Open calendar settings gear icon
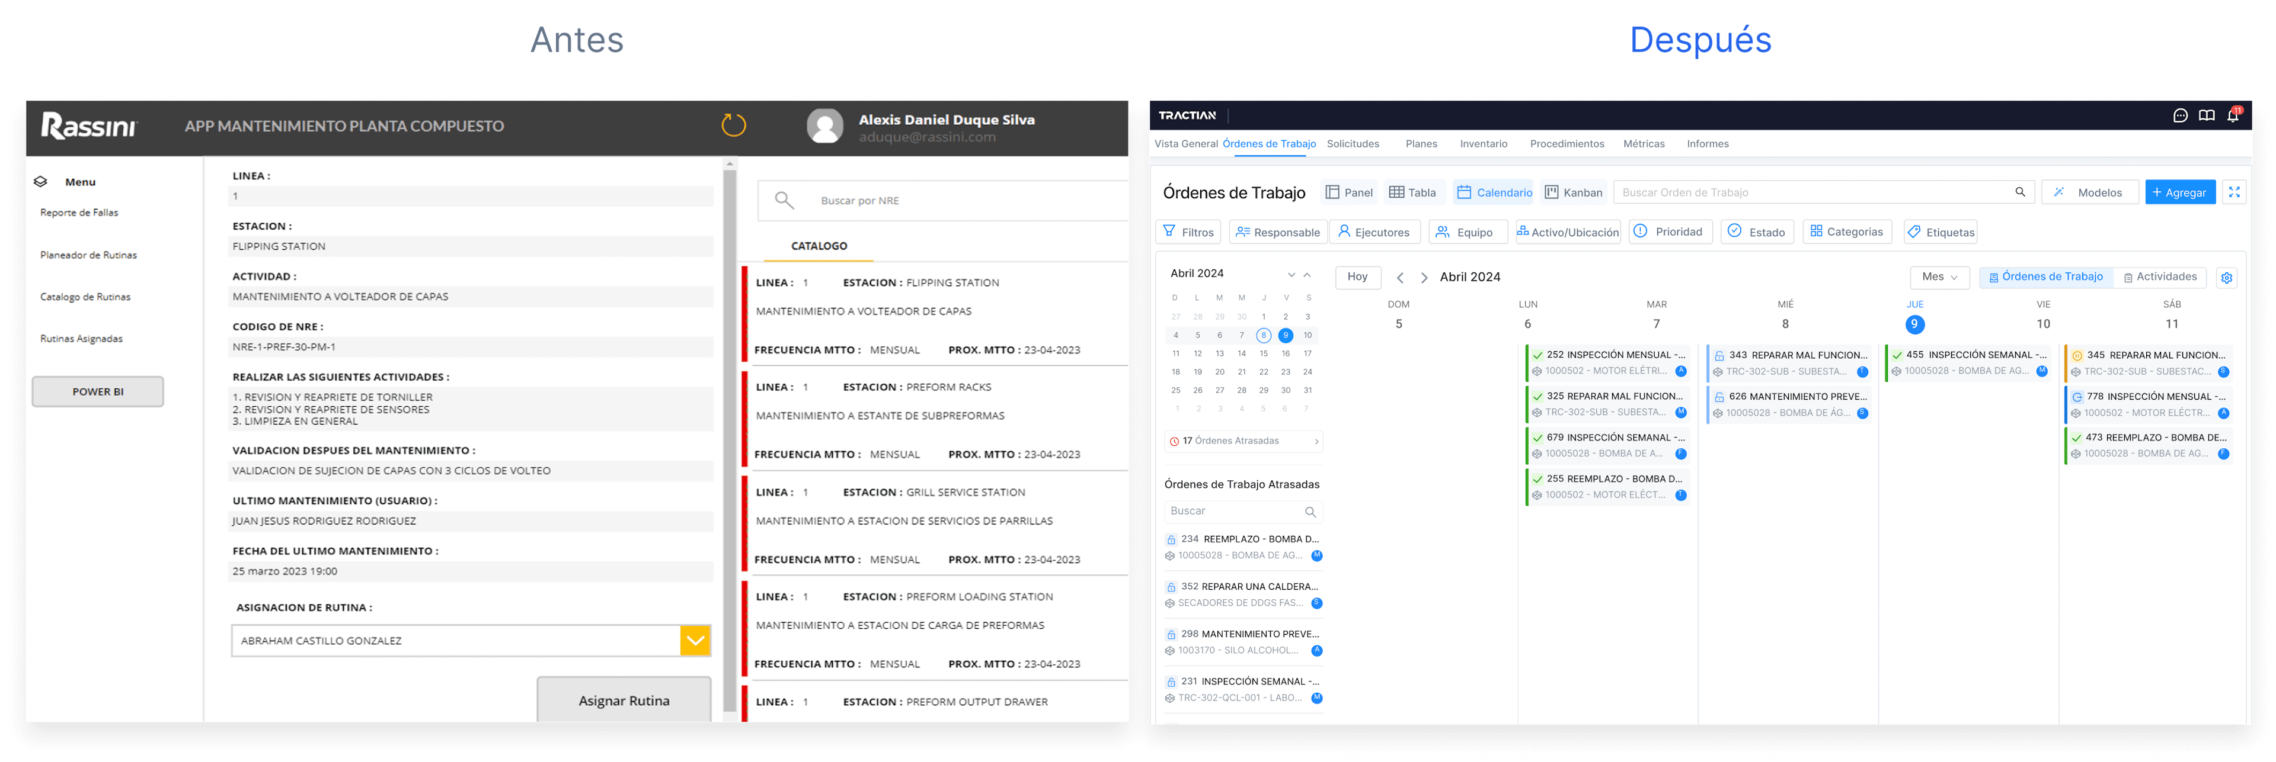The height and width of the screenshot is (762, 2276). coord(2227,277)
